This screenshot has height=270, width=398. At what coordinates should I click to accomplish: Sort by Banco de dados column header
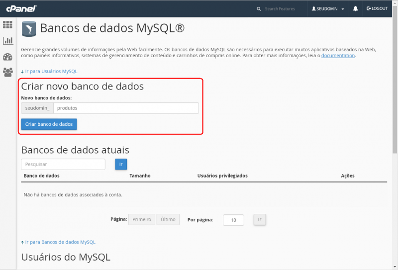pyautogui.click(x=42, y=176)
